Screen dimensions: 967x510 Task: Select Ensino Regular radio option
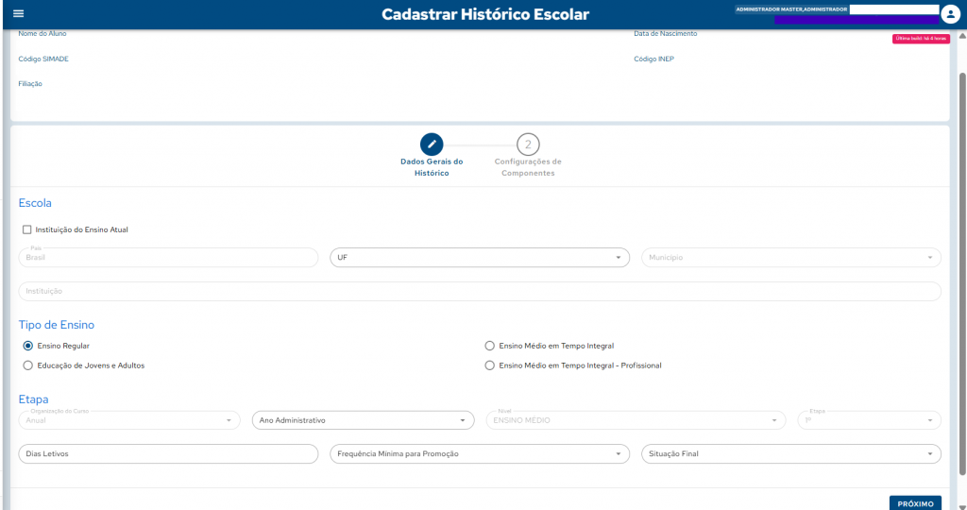(x=28, y=346)
